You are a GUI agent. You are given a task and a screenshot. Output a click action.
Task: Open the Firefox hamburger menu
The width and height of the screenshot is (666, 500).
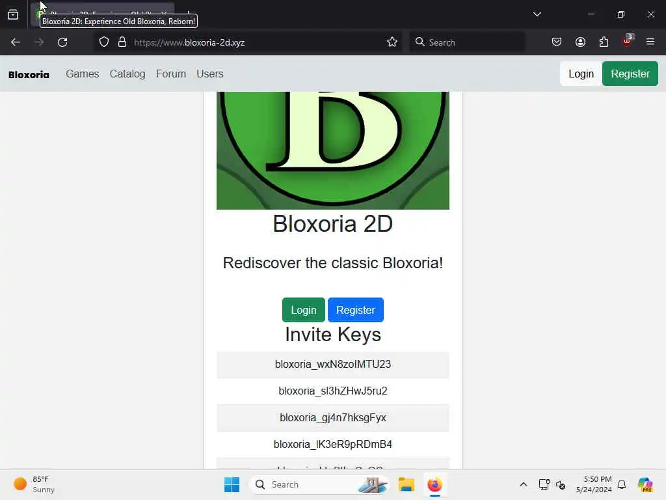pos(650,42)
